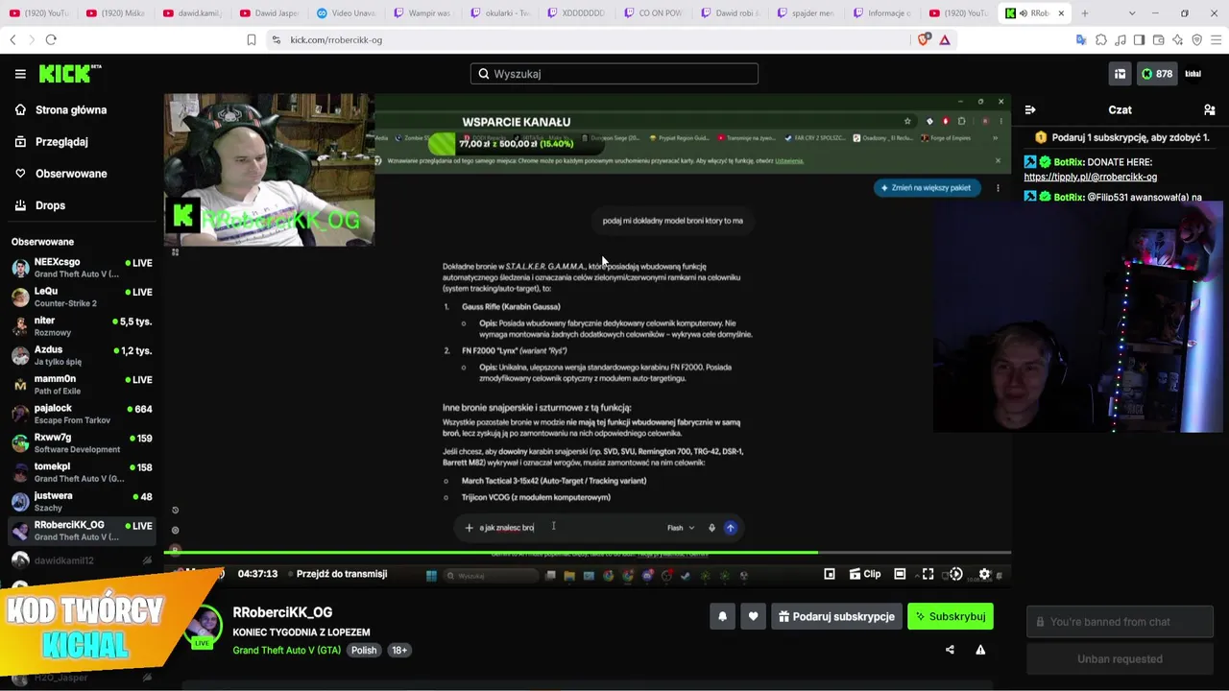Screen dimensions: 1229x691
Task: Open RRoberciKK_OG channel avatar
Action: coord(205,629)
